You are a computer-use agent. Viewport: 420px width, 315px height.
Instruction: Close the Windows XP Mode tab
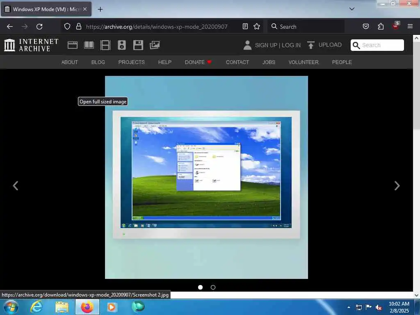click(85, 9)
